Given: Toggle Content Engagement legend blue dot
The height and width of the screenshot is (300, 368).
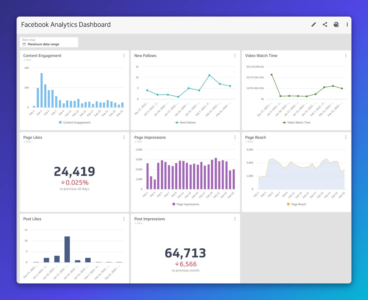Looking at the screenshot, I should click(60, 122).
